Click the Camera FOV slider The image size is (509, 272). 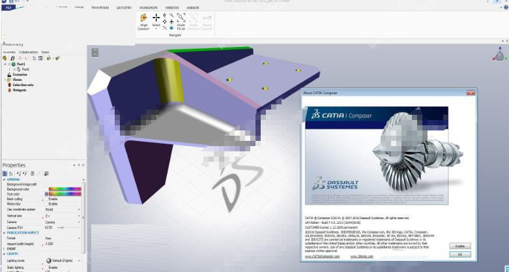68,228
